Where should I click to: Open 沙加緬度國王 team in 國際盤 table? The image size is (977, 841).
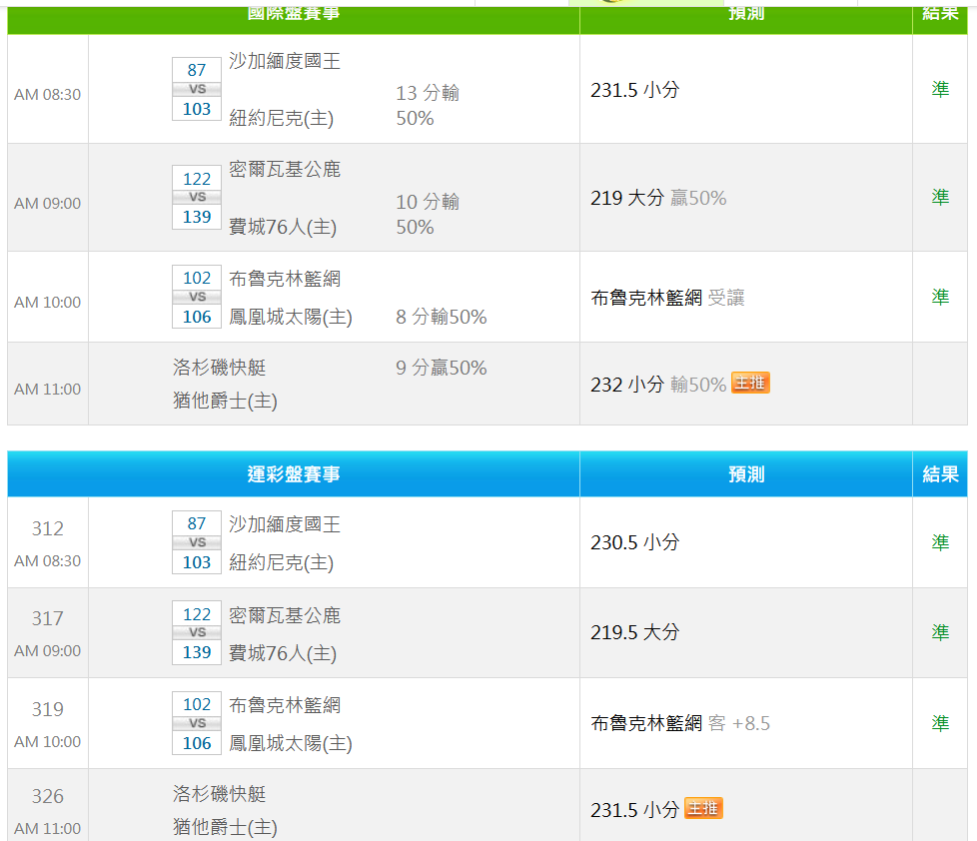pyautogui.click(x=285, y=62)
